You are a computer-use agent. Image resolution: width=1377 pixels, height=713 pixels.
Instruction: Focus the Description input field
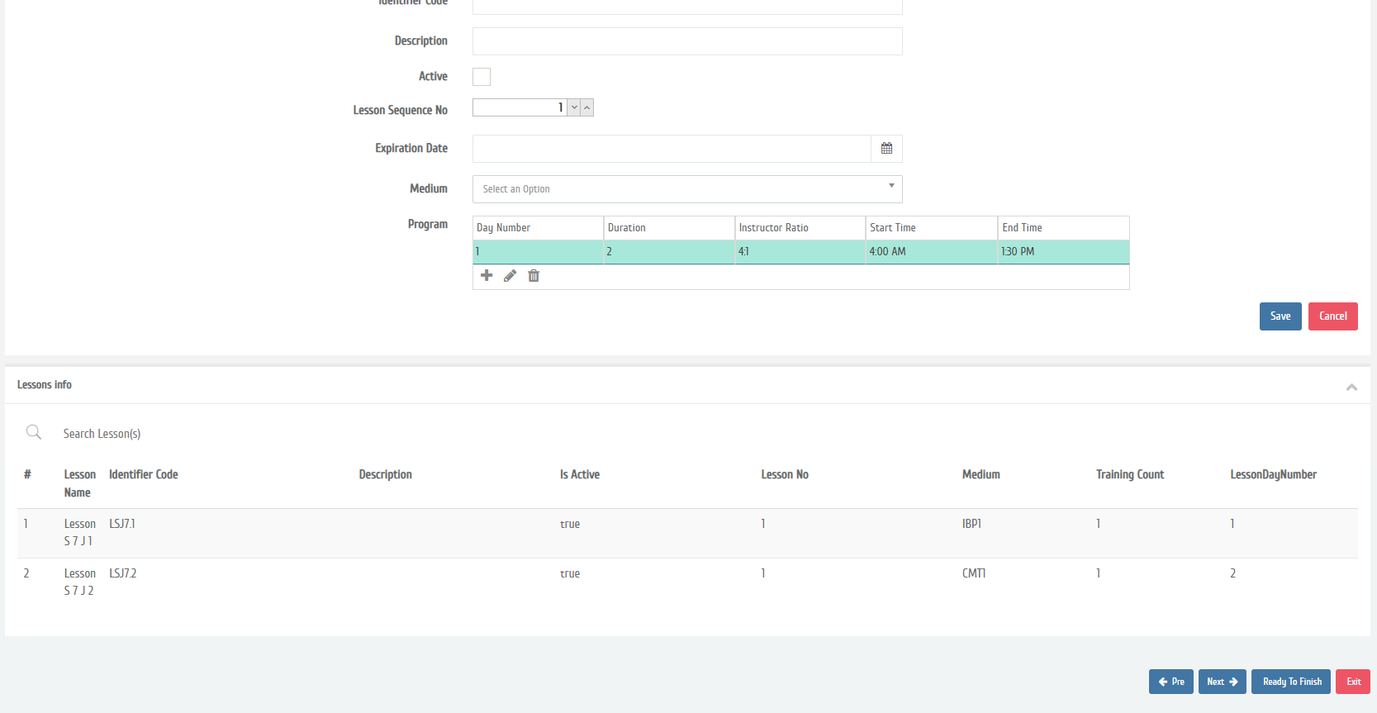coord(686,41)
